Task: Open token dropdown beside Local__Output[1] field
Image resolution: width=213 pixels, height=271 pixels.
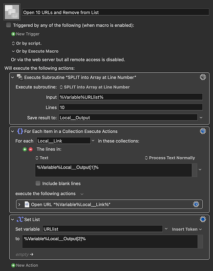Action: point(200,169)
